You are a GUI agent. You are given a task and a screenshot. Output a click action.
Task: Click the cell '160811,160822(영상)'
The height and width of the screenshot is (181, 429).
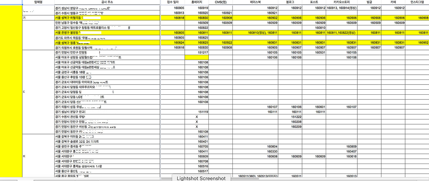click(x=342, y=33)
